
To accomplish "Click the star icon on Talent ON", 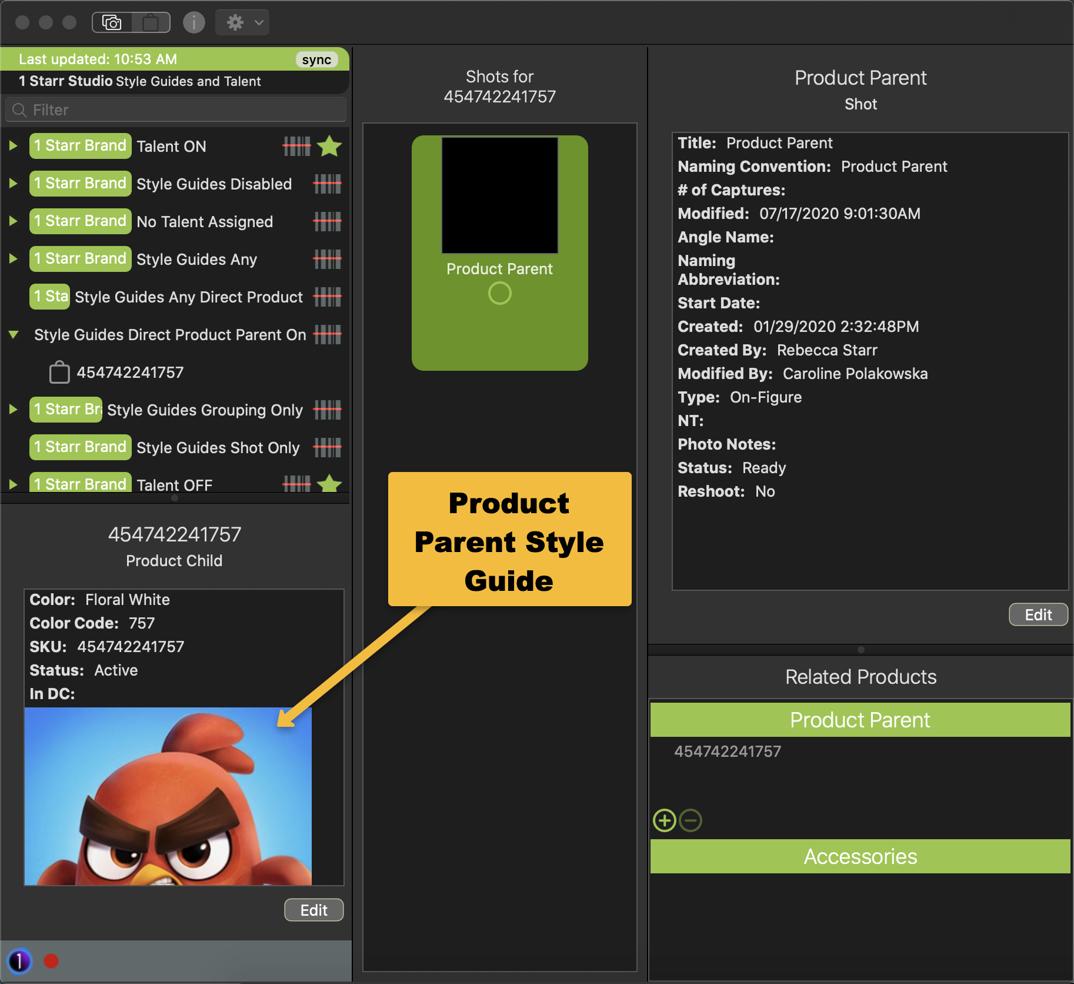I will [x=329, y=146].
